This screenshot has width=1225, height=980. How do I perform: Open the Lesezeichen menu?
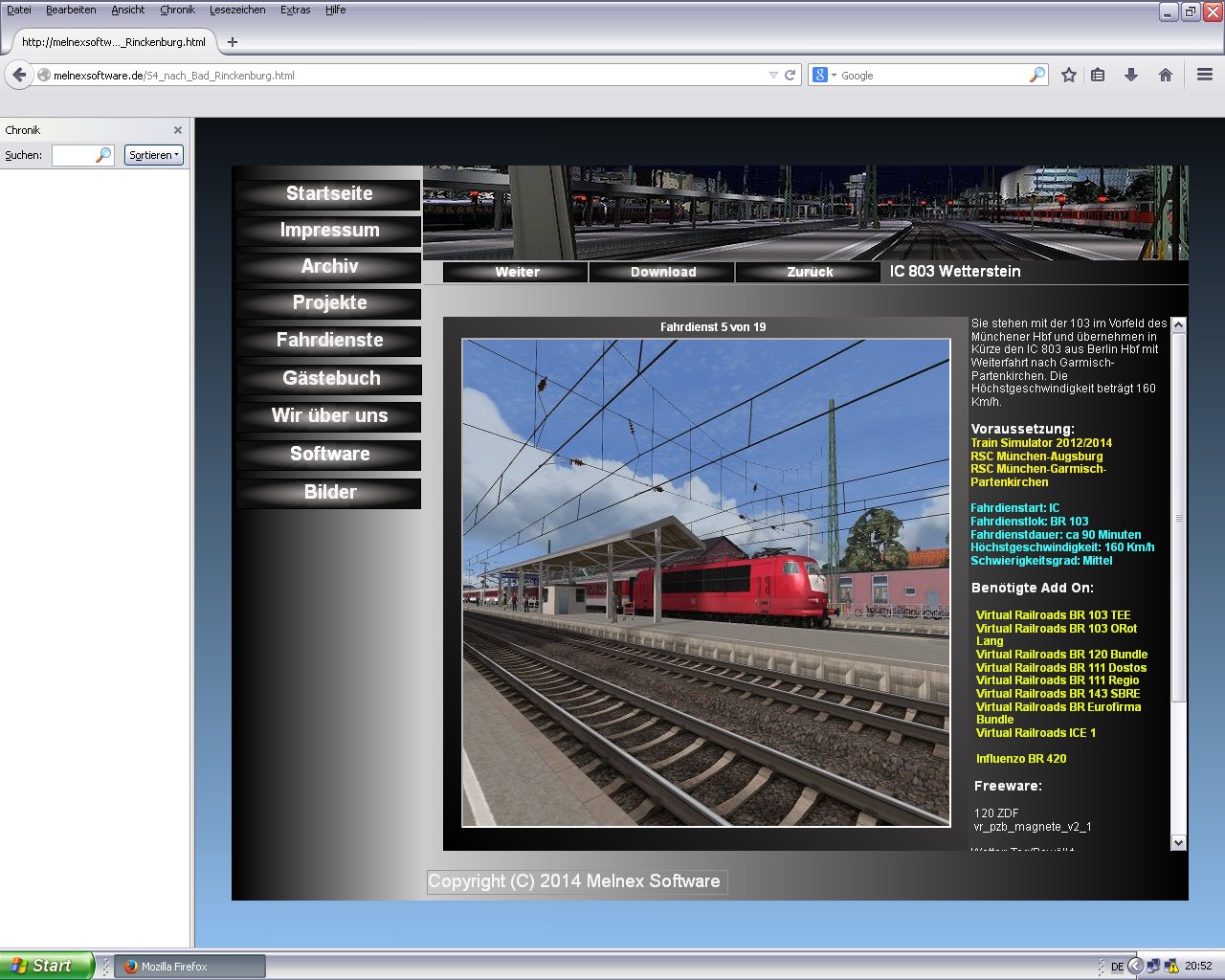click(x=237, y=10)
